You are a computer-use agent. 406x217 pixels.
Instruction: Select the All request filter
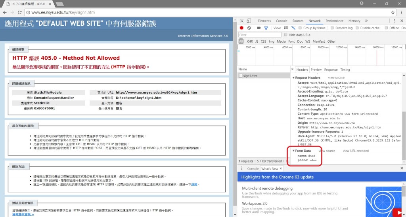(x=241, y=42)
